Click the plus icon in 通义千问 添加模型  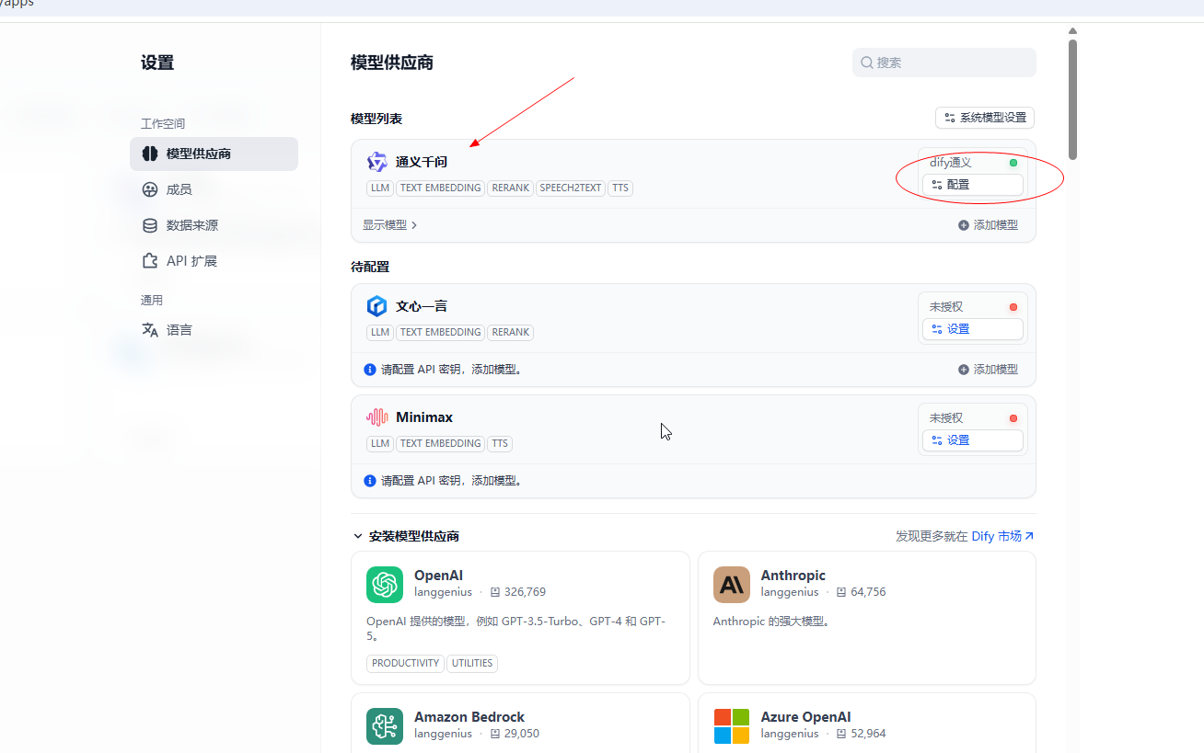click(964, 225)
